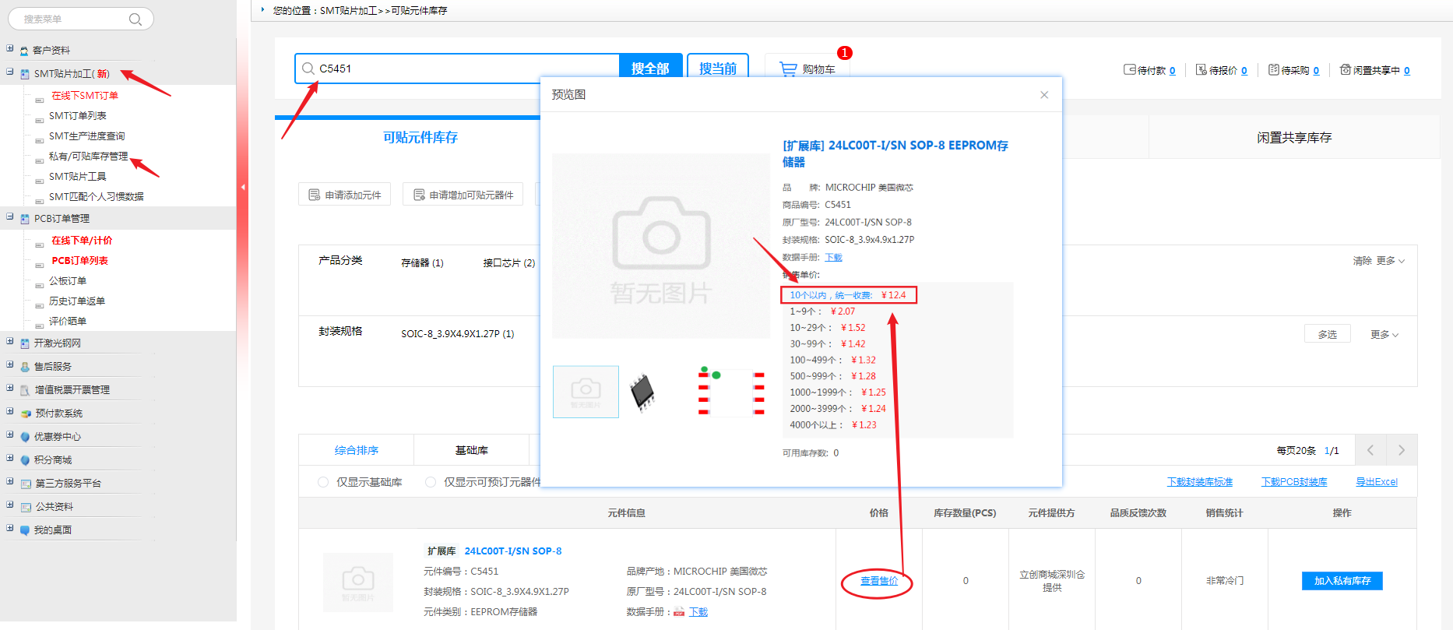Select 仅显示可预订元器件 radio option

pyautogui.click(x=431, y=482)
